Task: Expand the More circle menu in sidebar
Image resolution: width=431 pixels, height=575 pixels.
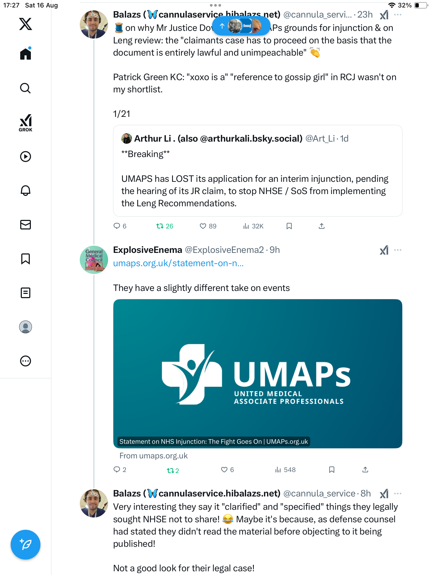Action: (x=26, y=361)
